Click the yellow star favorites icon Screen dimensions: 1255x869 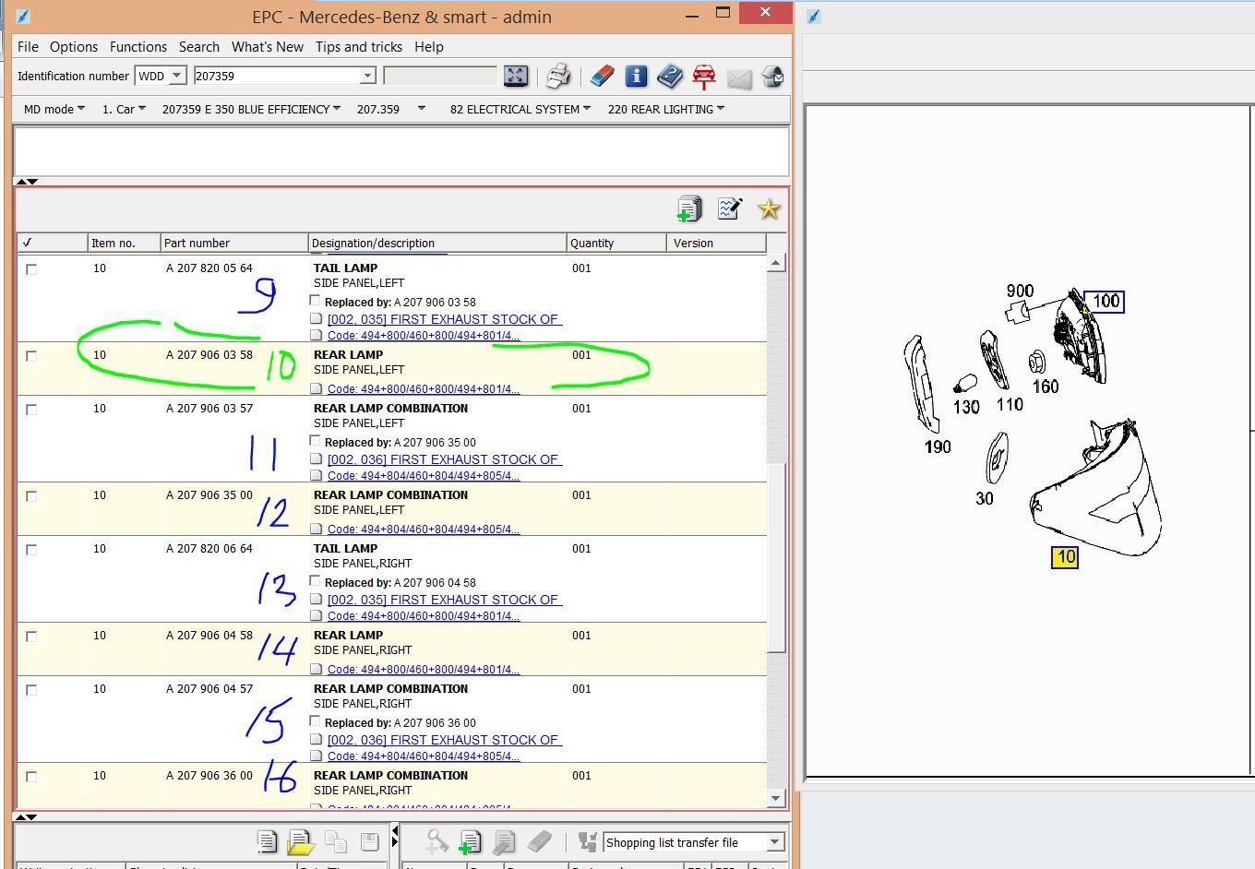769,209
